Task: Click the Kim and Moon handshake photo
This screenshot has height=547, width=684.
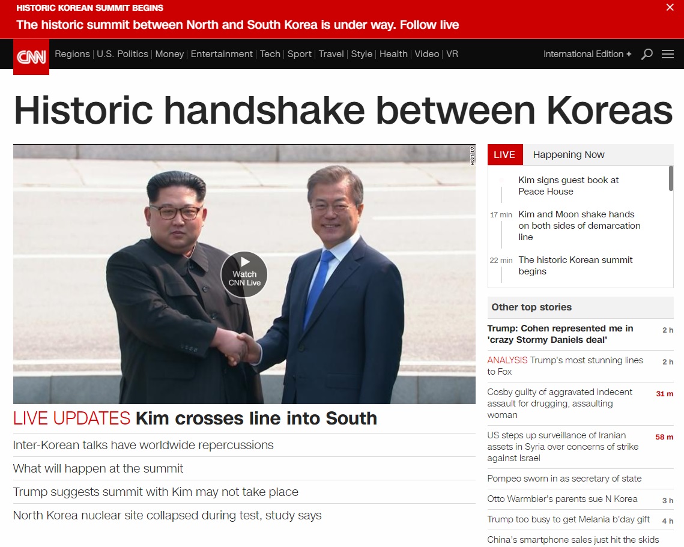Action: click(x=244, y=274)
